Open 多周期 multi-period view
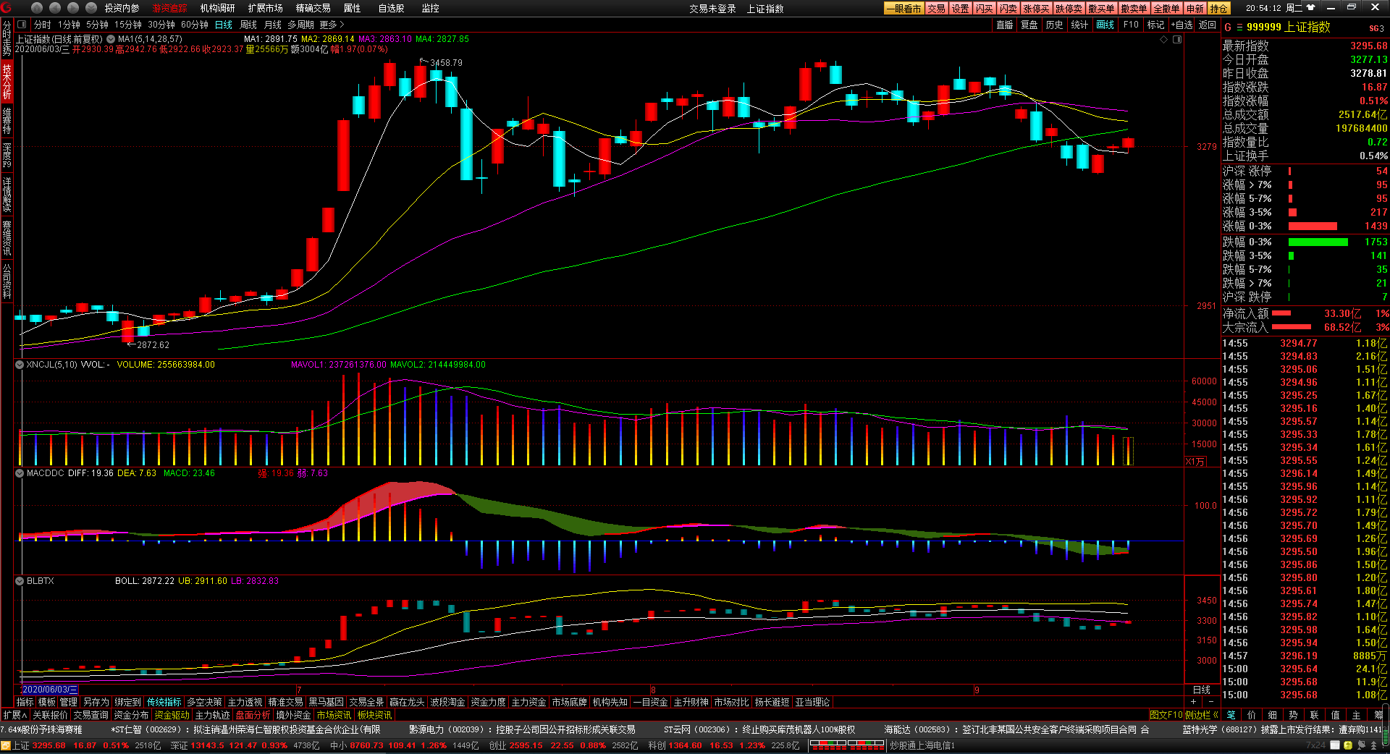The height and width of the screenshot is (754, 1390). coord(300,25)
